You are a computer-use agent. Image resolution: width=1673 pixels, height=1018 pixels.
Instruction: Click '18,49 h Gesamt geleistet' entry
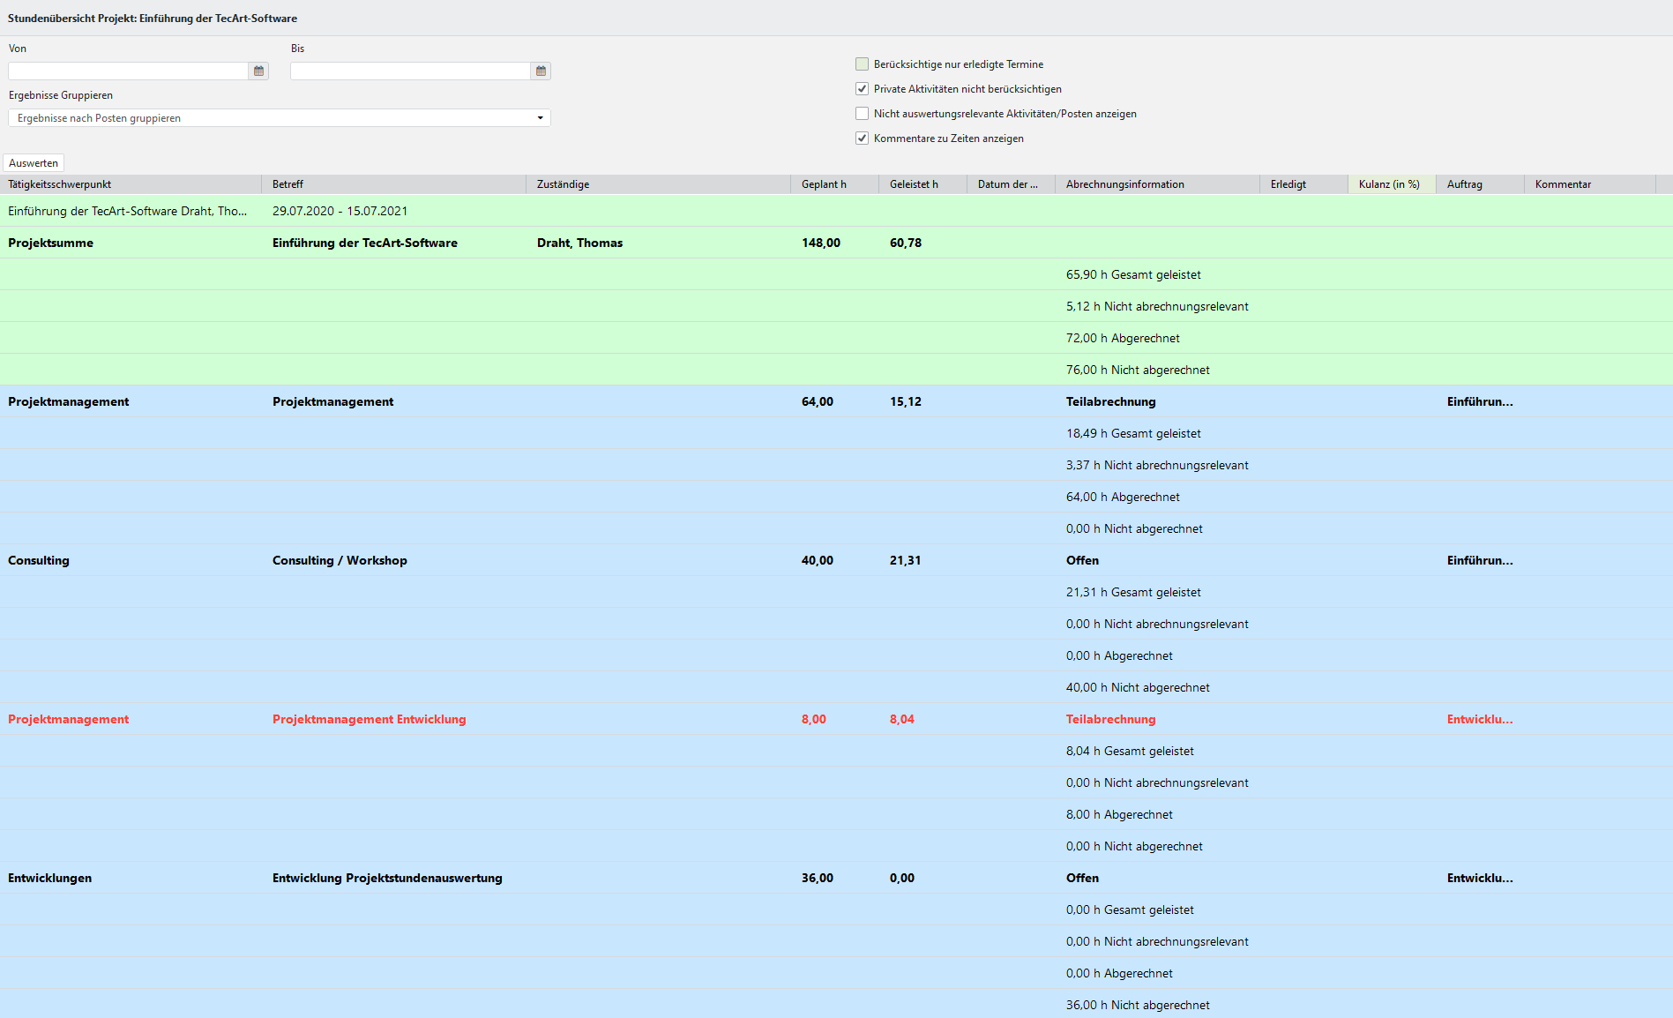[x=1133, y=433]
